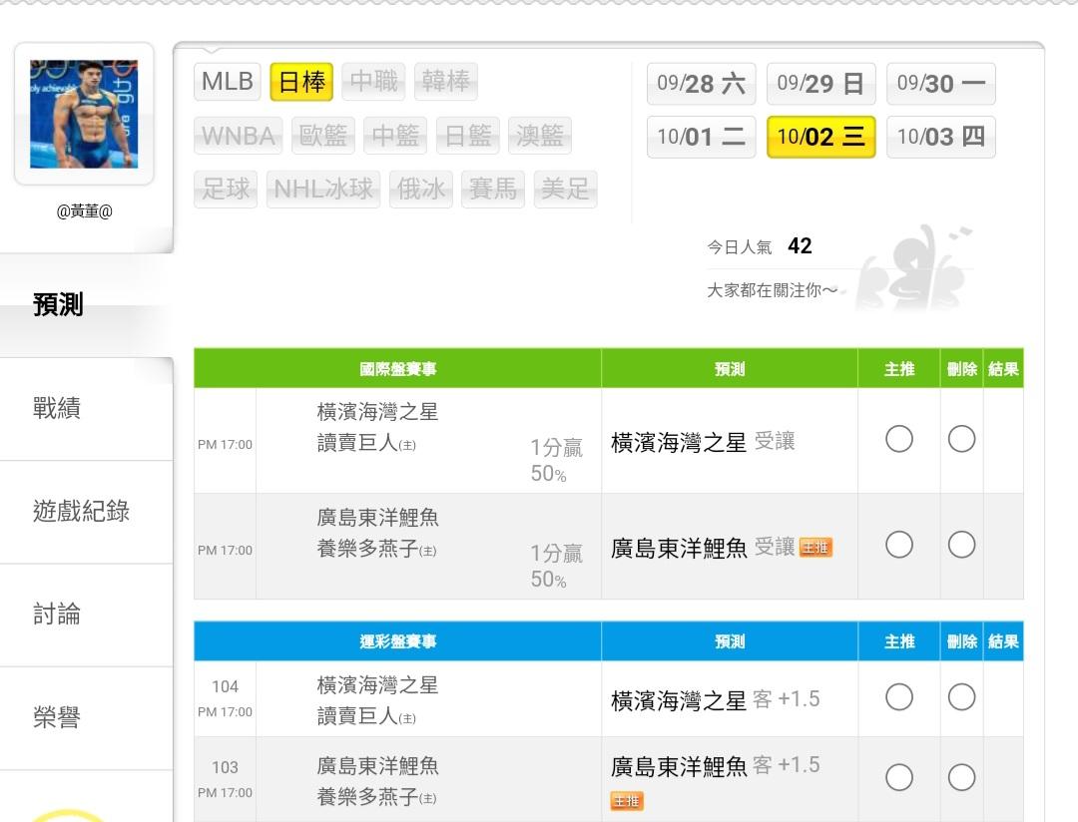This screenshot has height=822, width=1078.
Task: Set 主推 for 國際盤 橫濱海灣之星 受讓 row
Action: point(899,439)
